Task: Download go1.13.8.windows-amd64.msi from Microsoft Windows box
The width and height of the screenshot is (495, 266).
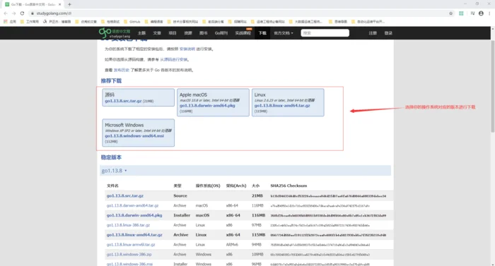Action: pyautogui.click(x=134, y=136)
